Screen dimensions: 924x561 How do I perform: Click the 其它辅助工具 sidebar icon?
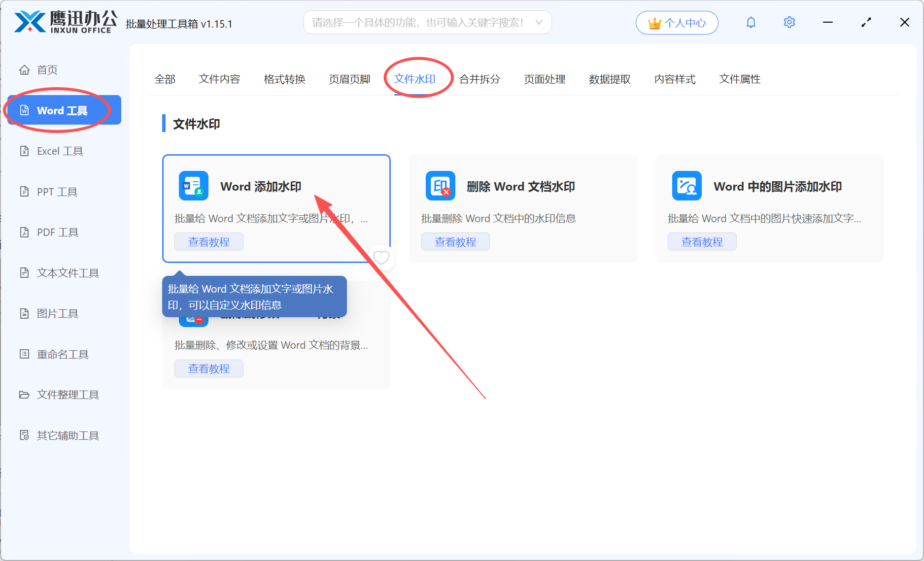coord(24,435)
